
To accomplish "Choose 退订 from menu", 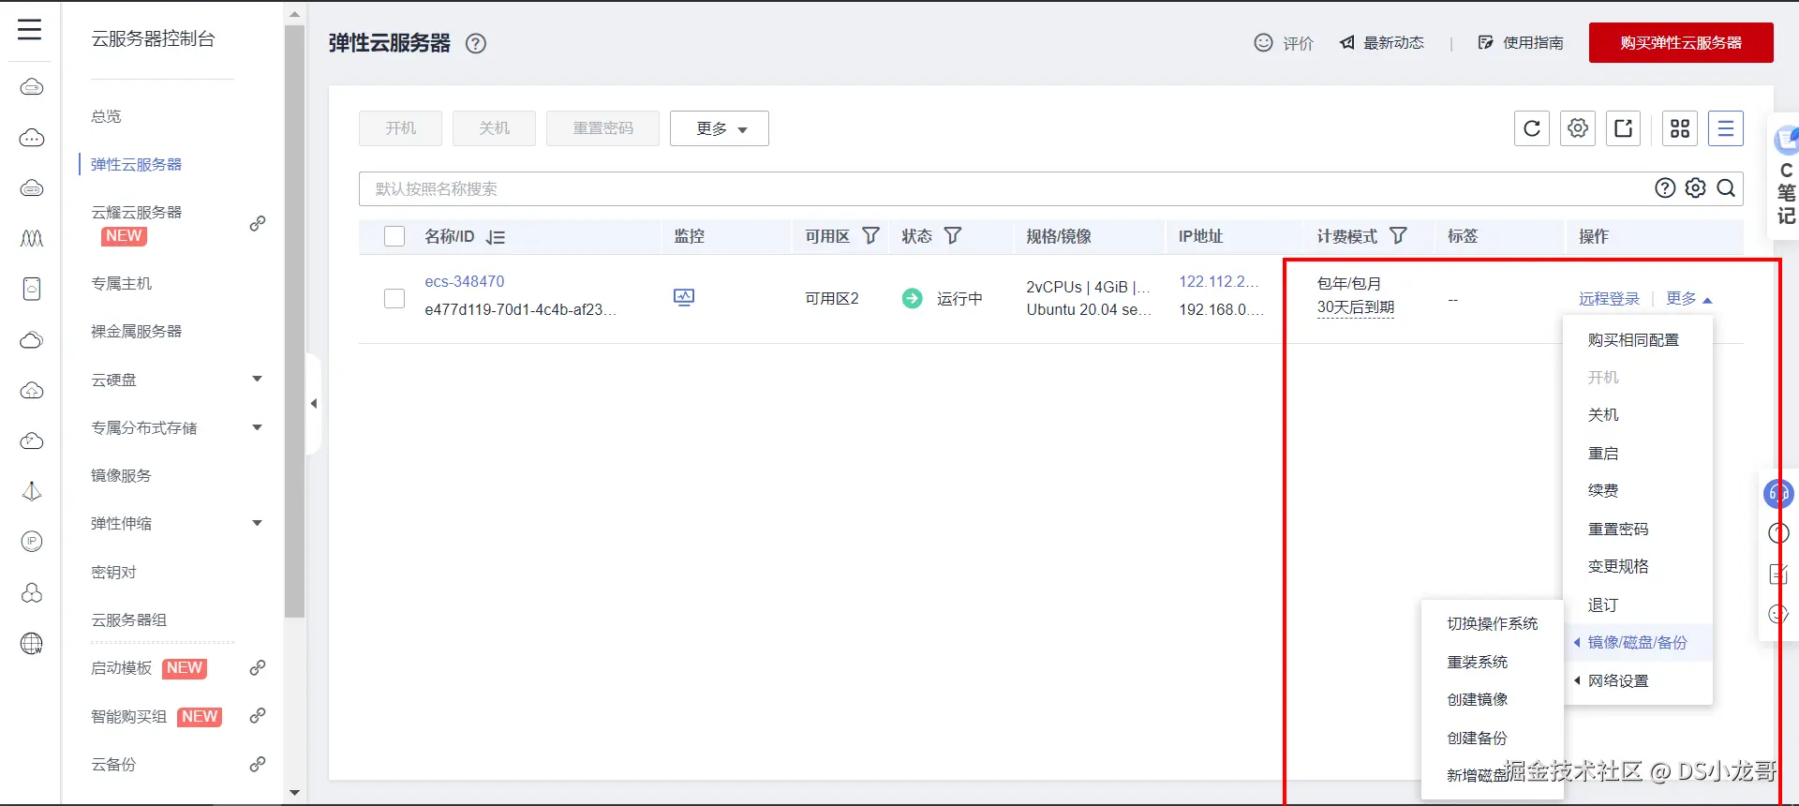I will pyautogui.click(x=1603, y=605).
